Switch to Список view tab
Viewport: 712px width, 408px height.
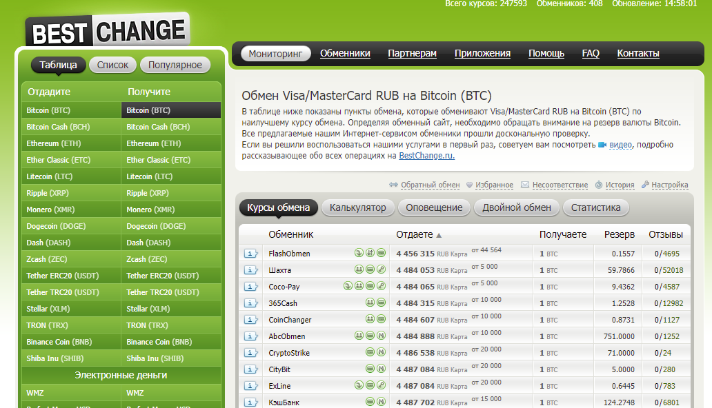click(112, 65)
